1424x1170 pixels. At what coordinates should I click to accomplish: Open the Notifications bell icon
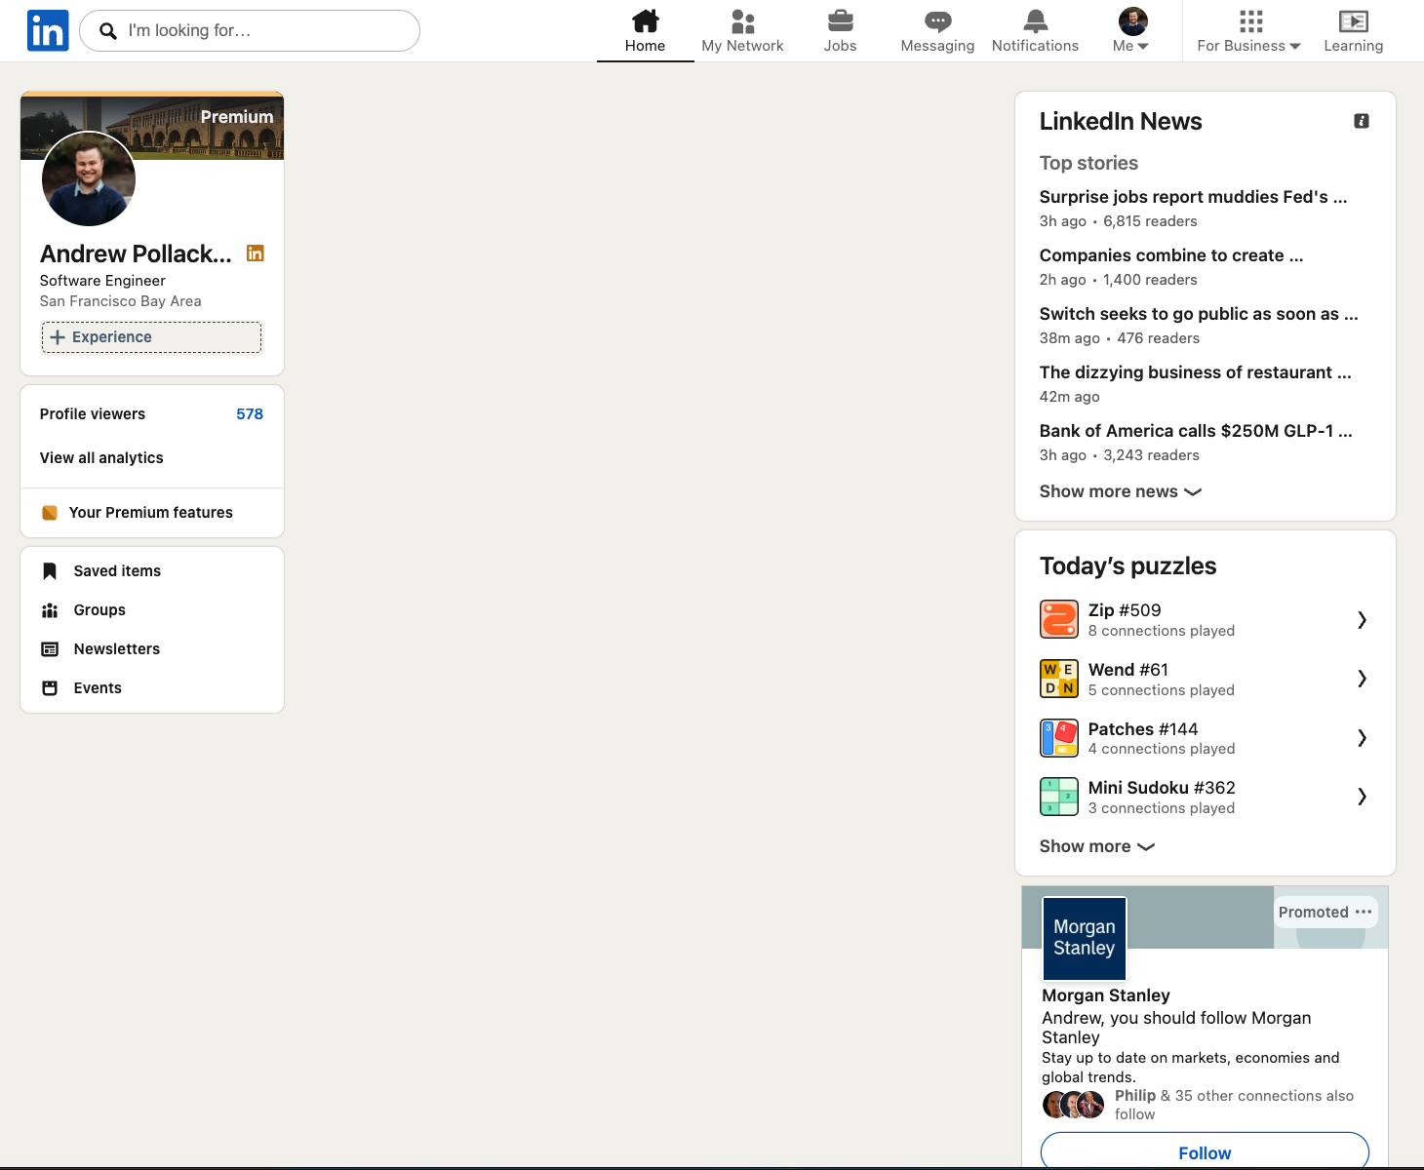(1036, 20)
